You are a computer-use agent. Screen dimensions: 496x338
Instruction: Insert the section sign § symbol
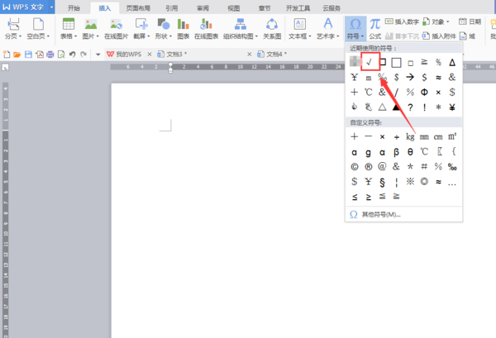[382, 181]
